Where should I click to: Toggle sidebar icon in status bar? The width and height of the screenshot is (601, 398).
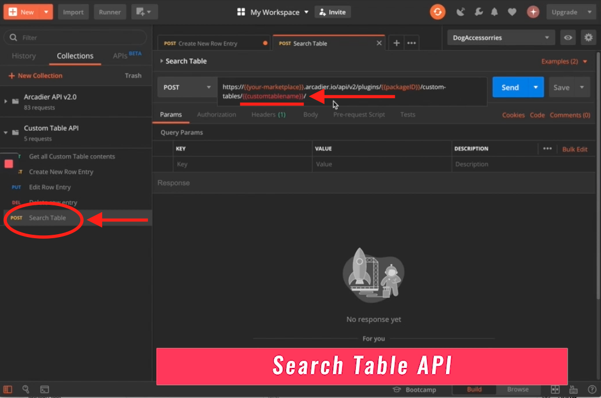tap(8, 389)
